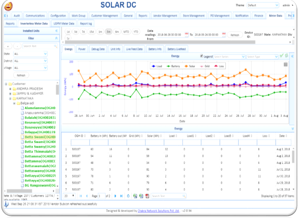Toggle the Load series in the legend

tap(157, 66)
